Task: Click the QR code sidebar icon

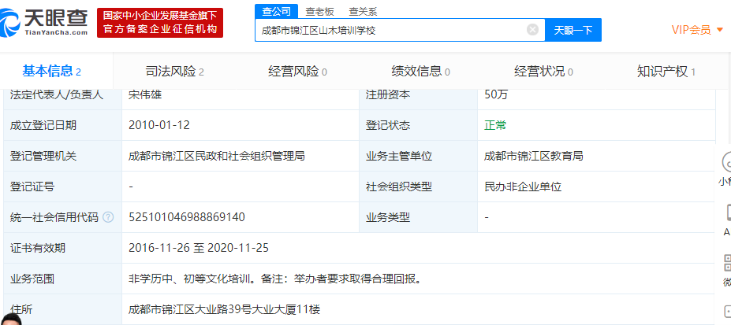Action: pos(727,263)
